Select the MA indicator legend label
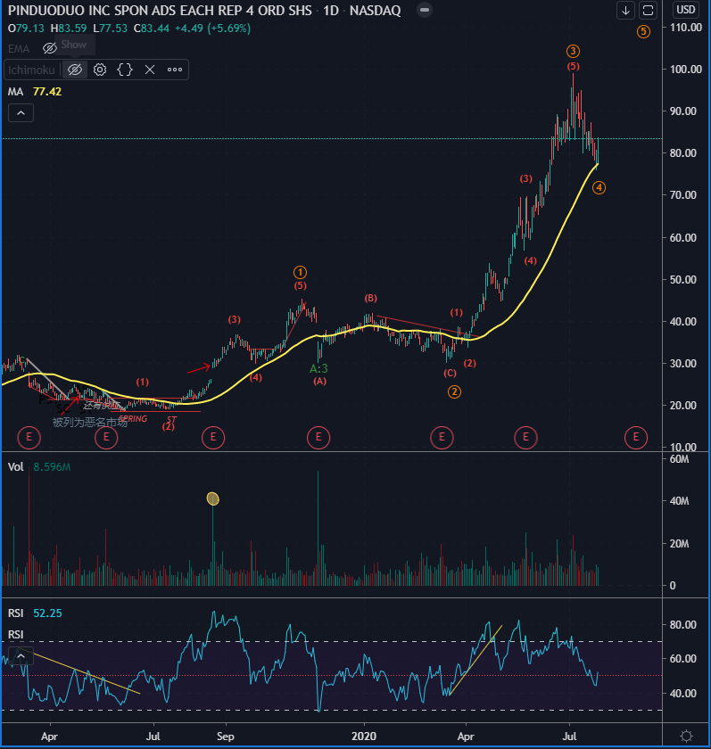Image resolution: width=711 pixels, height=749 pixels. coord(15,92)
